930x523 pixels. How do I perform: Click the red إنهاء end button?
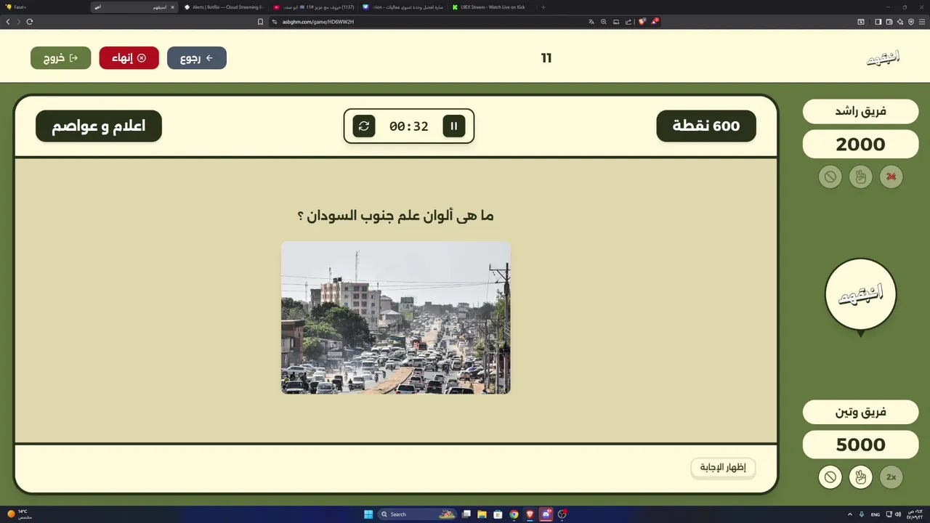tap(129, 58)
